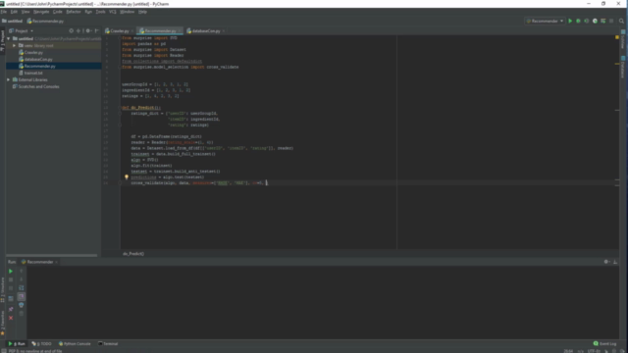628x353 pixels.
Task: Open the Event Log button
Action: point(604,344)
